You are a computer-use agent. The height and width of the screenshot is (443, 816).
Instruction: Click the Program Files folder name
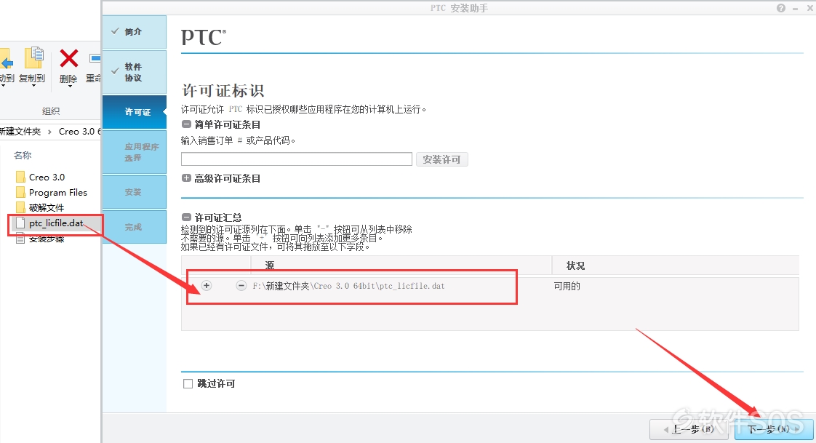(58, 192)
